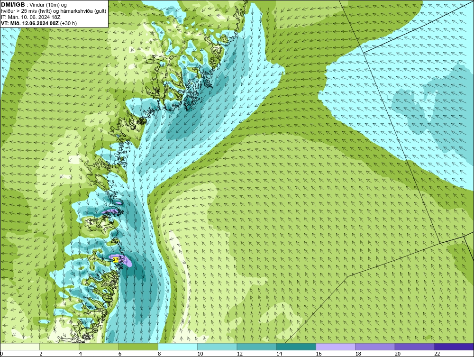Click legend scale value '4'
Viewport: 474px width, 357px height.
coord(81,354)
